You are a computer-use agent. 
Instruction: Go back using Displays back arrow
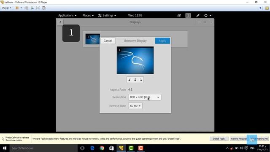tap(60, 22)
